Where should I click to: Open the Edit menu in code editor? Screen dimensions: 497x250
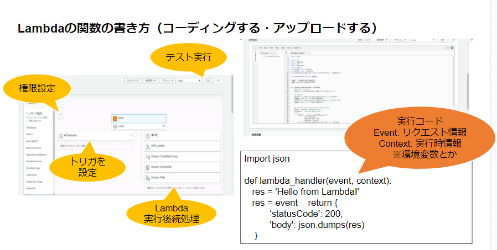(x=266, y=47)
